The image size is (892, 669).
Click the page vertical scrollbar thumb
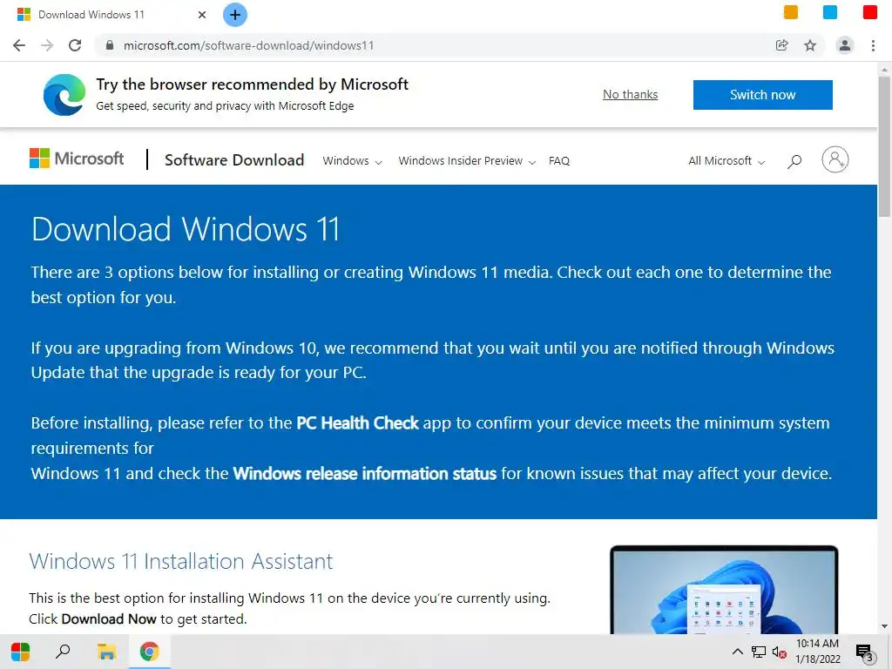(884, 146)
